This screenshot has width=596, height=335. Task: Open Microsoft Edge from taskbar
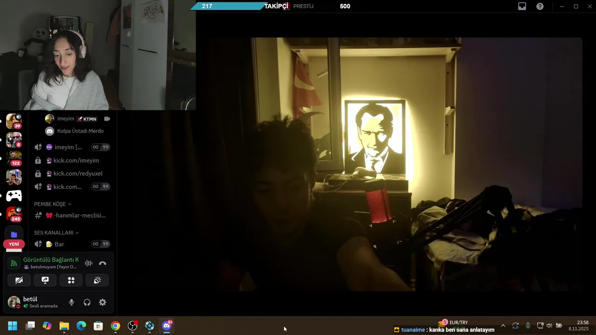[x=81, y=326]
